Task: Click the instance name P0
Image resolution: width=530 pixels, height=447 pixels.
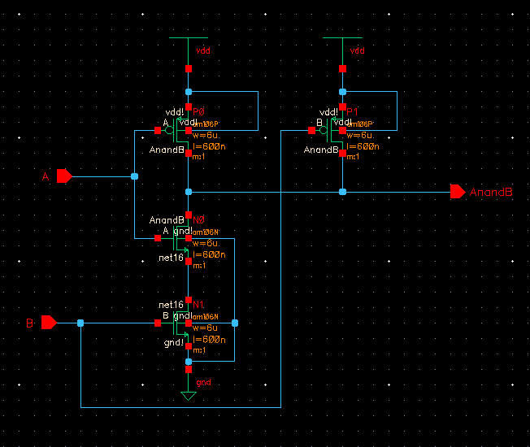Action: pos(198,111)
